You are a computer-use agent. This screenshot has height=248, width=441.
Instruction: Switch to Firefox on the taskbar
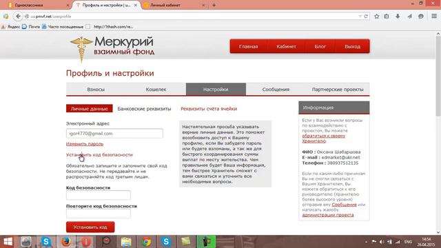click(66, 242)
